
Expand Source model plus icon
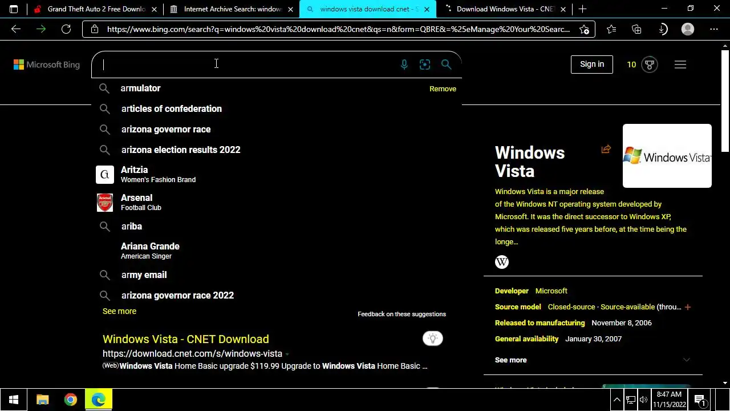click(x=687, y=307)
